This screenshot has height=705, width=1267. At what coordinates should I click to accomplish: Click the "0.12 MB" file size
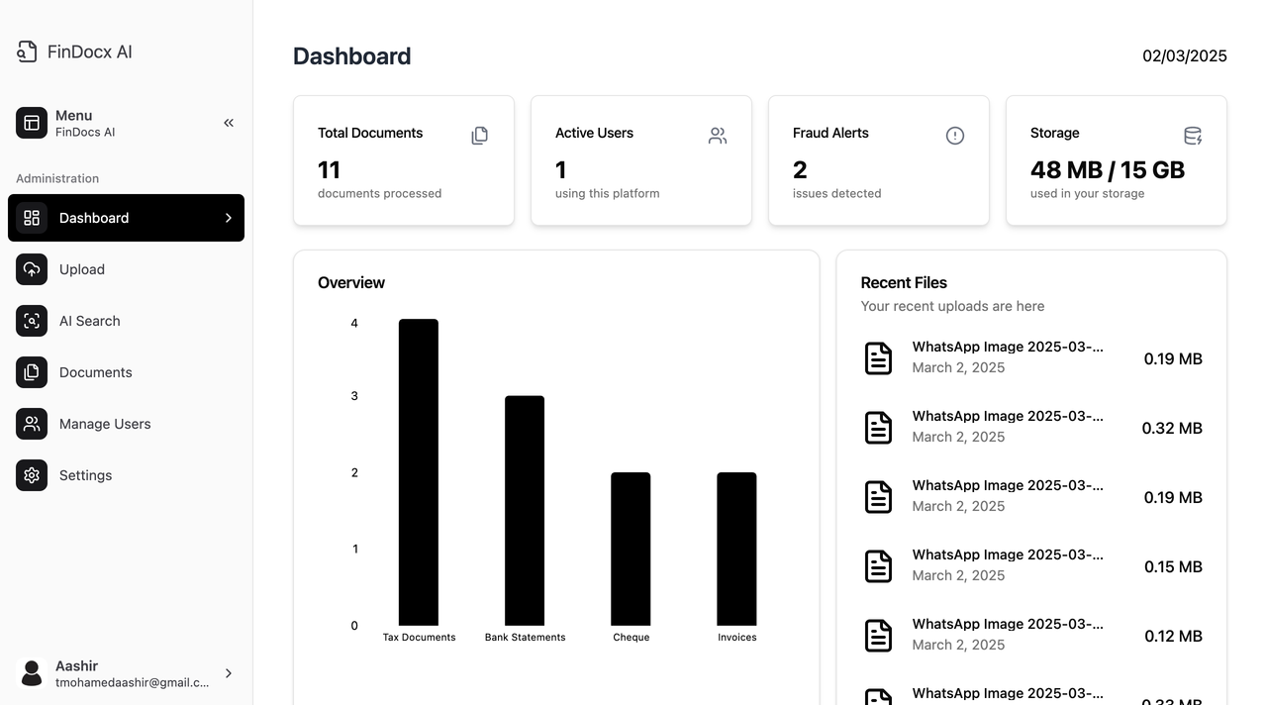(1173, 636)
